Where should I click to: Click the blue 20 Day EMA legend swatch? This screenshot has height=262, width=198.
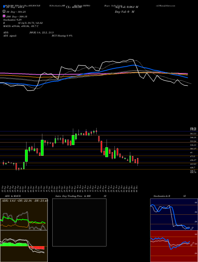[x=4, y=7]
